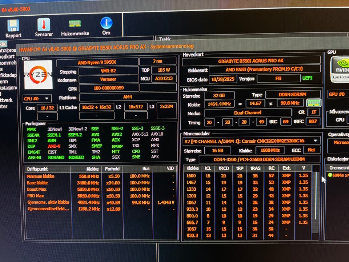Screen dimensions: 349x262
Task: Select the VMR-B2 stepping value
Action: [108, 71]
